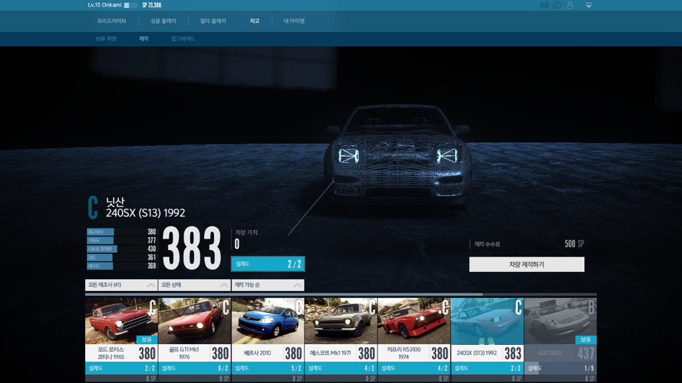Click the class C badge on 골프 GTI Mk1

point(225,307)
